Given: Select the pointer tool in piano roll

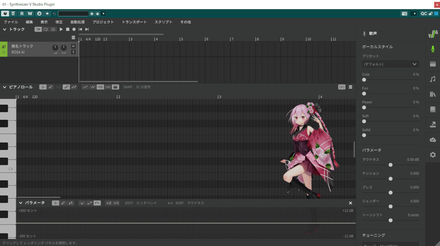Looking at the screenshot, I should tap(43, 87).
